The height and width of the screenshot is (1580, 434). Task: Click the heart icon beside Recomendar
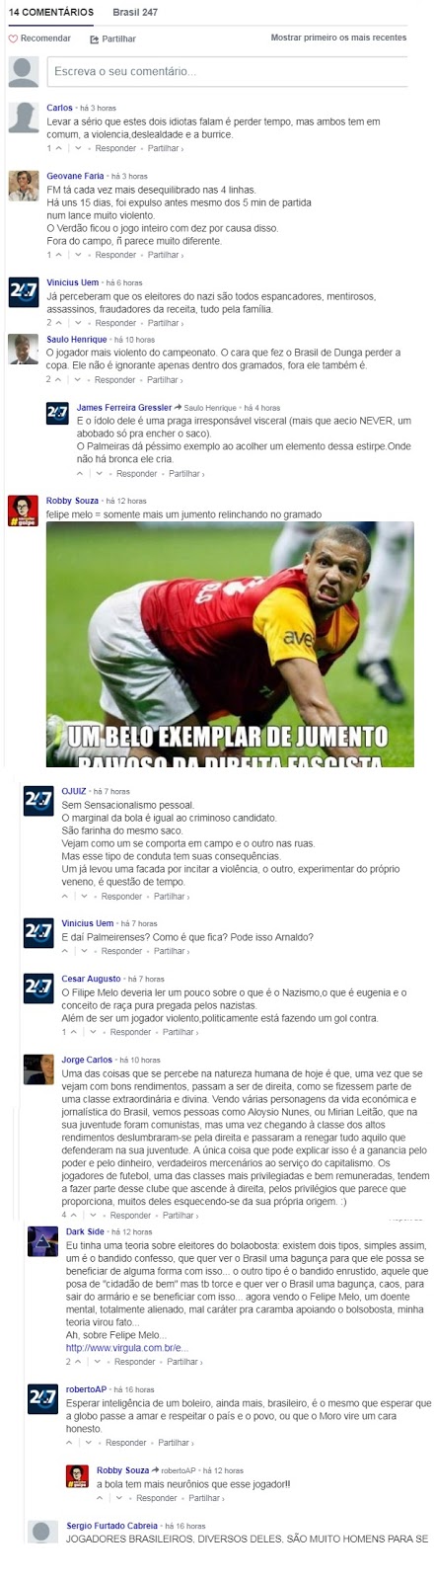13,39
